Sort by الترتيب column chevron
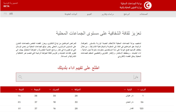This screenshot has width=176, height=112. point(138,89)
